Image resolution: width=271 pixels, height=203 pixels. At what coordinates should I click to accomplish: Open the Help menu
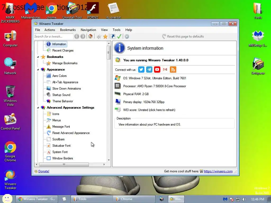click(x=129, y=30)
